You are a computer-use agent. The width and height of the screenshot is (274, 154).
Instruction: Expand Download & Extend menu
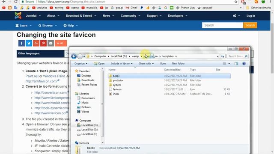81,16
